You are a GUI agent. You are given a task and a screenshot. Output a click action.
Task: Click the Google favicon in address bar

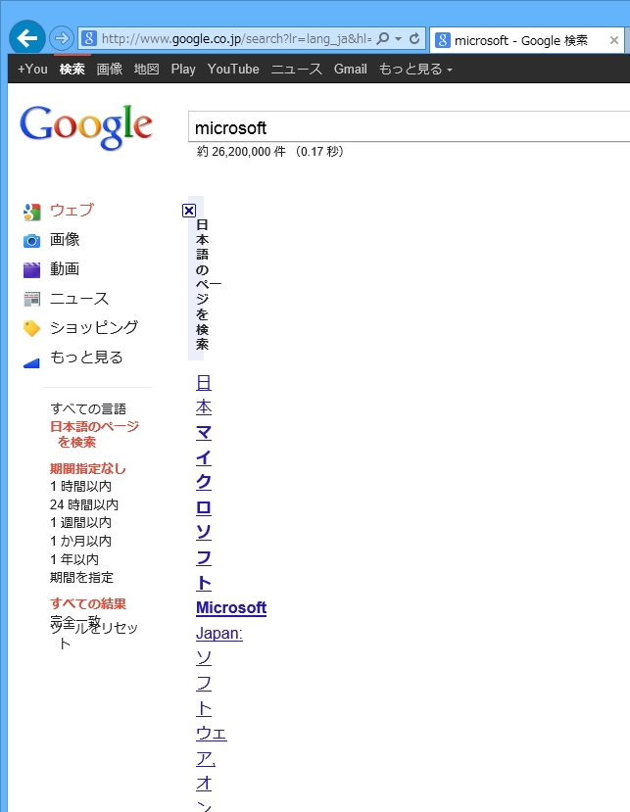tap(89, 38)
